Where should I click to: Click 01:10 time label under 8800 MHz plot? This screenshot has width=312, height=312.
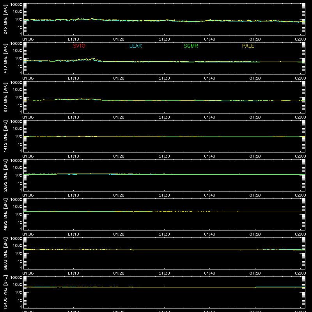click(x=73, y=273)
